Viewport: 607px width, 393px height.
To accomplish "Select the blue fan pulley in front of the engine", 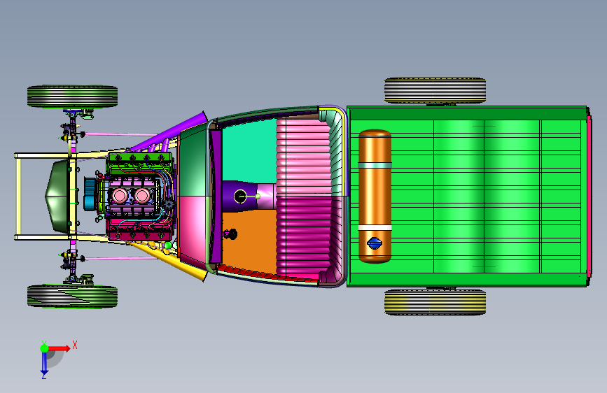I will pyautogui.click(x=90, y=194).
